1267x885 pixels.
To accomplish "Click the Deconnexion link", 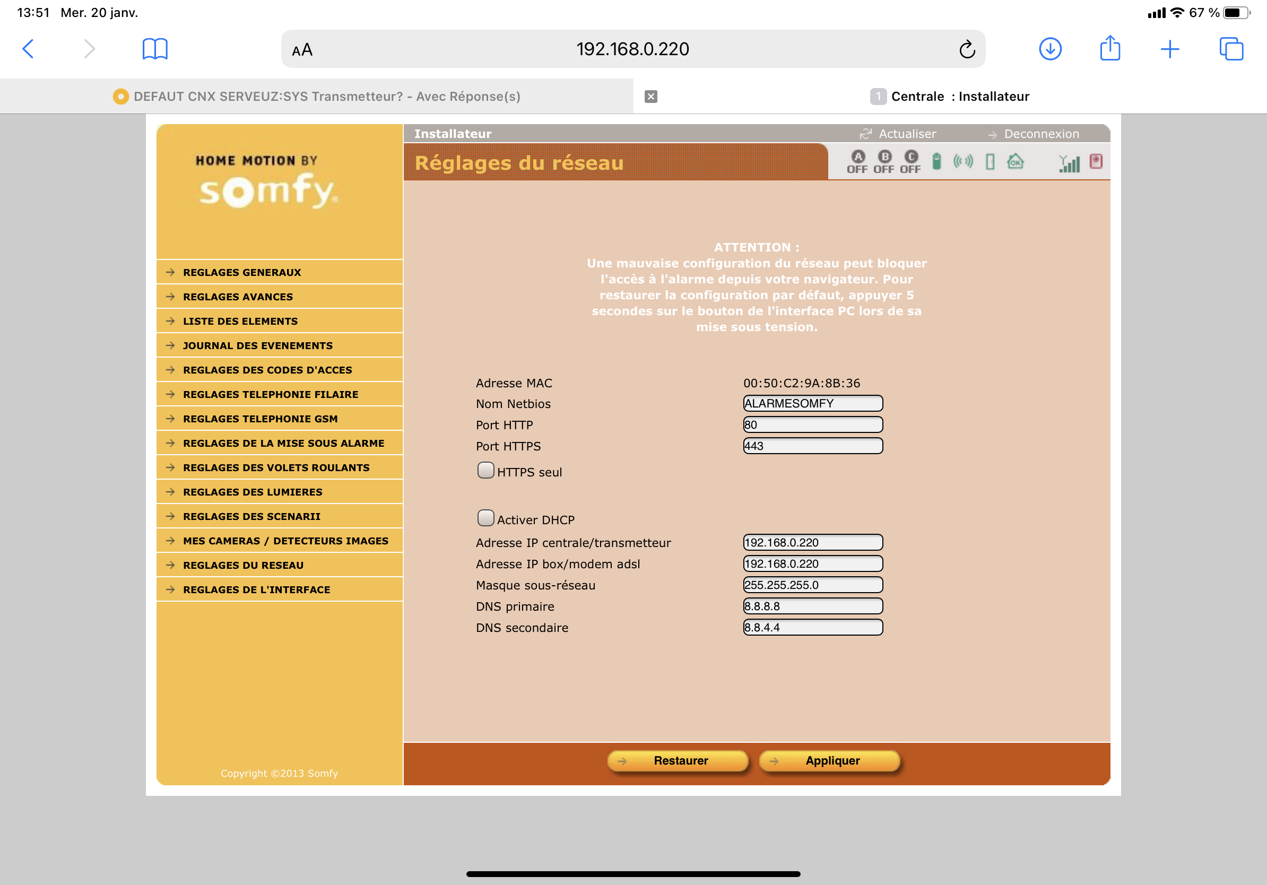I will (x=1040, y=134).
